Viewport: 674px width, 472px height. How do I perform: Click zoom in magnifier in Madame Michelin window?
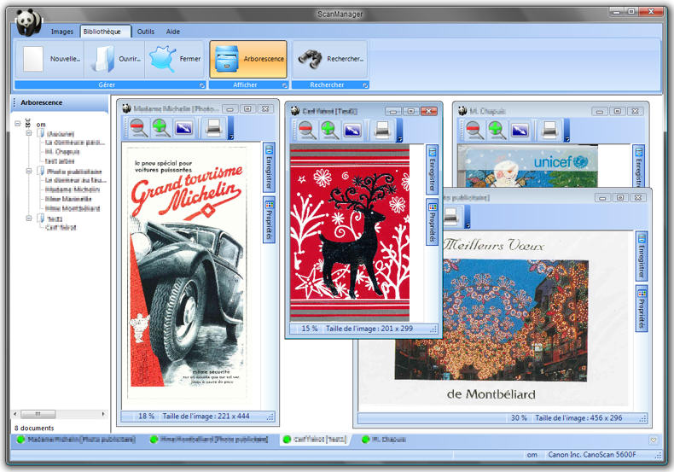160,128
